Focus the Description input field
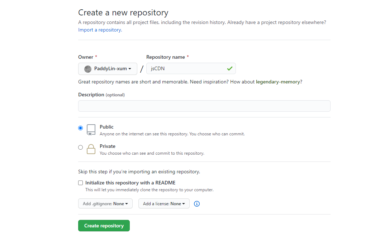The height and width of the screenshot is (241, 389). pos(204,106)
